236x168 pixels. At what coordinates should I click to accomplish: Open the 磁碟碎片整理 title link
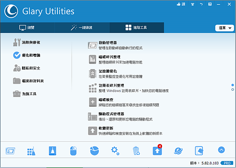[110, 57]
